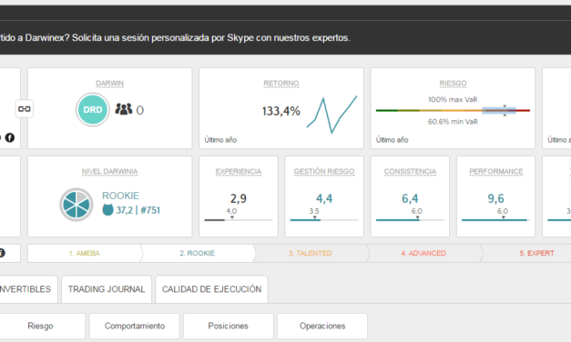The height and width of the screenshot is (342, 571).
Task: Click the DARWIN card heading
Action: tap(109, 84)
